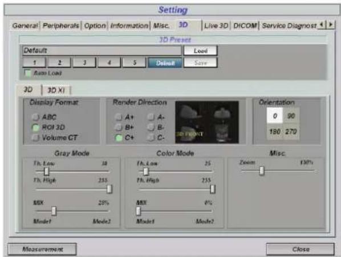Viewport: 341px width, 257px height.
Task: Click the Measurement button
Action: pyautogui.click(x=42, y=249)
